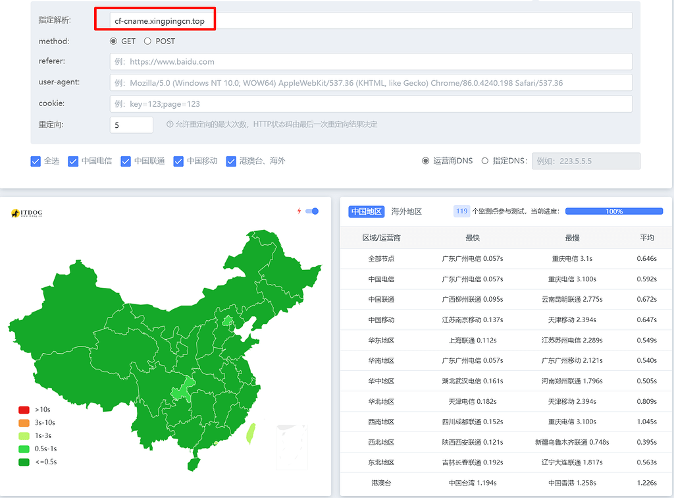This screenshot has width=674, height=498.
Task: Click the ITDOG logo on map
Action: coord(26,213)
